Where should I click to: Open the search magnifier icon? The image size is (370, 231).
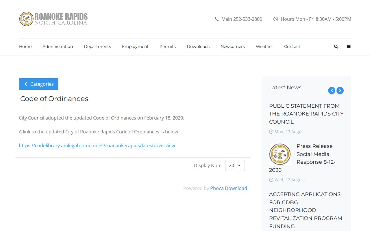coord(336,46)
